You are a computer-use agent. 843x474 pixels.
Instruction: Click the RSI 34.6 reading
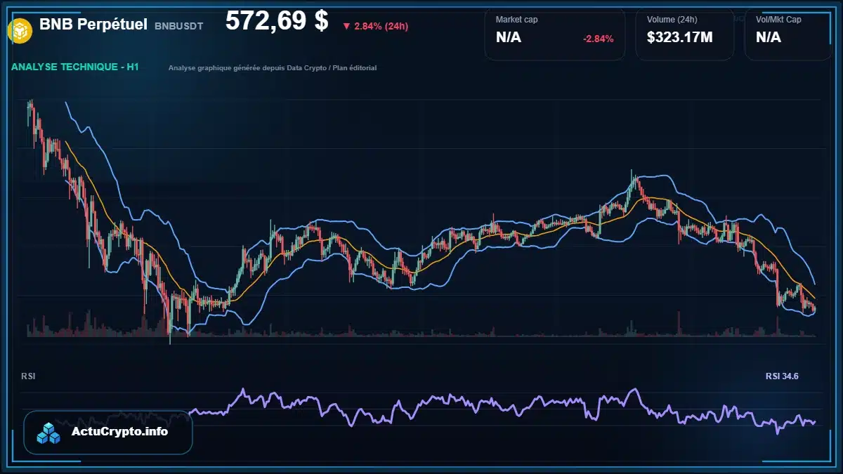782,377
